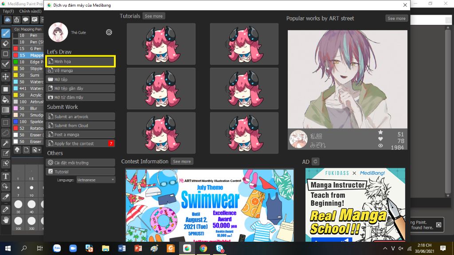This screenshot has width=454, height=255.
Task: Click See more for Popular works
Action: [x=396, y=18]
